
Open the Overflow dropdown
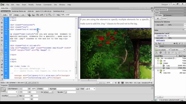pos(13,96)
